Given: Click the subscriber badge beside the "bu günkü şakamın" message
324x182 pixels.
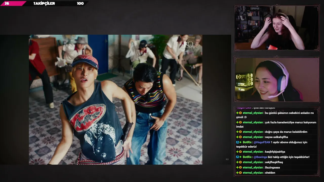Looking at the screenshot, I should coord(240,113).
